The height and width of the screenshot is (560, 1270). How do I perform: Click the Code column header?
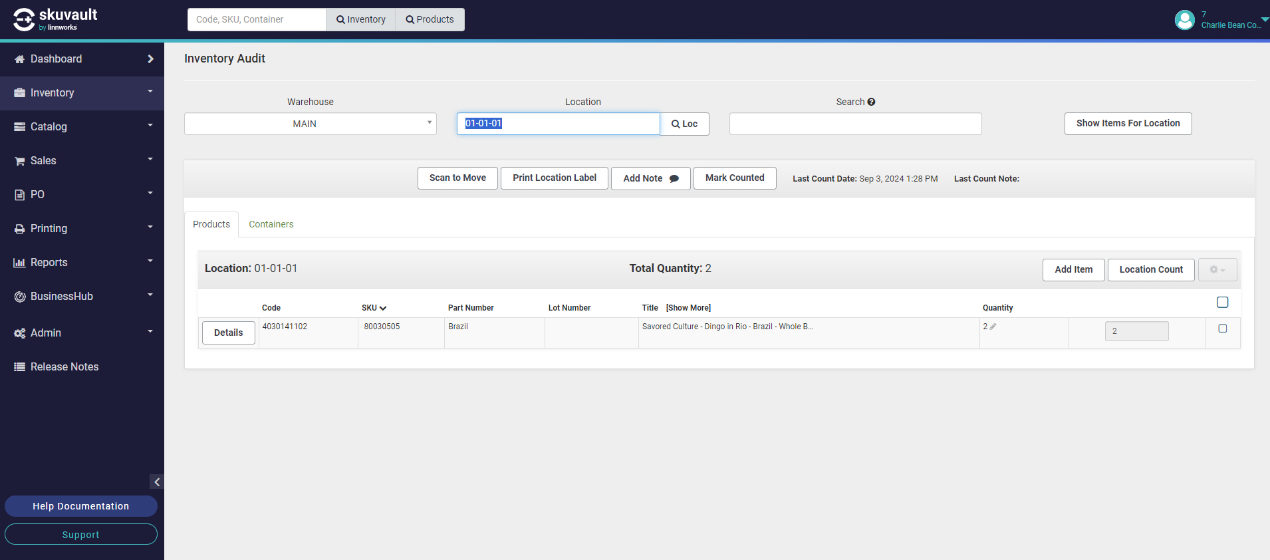271,308
